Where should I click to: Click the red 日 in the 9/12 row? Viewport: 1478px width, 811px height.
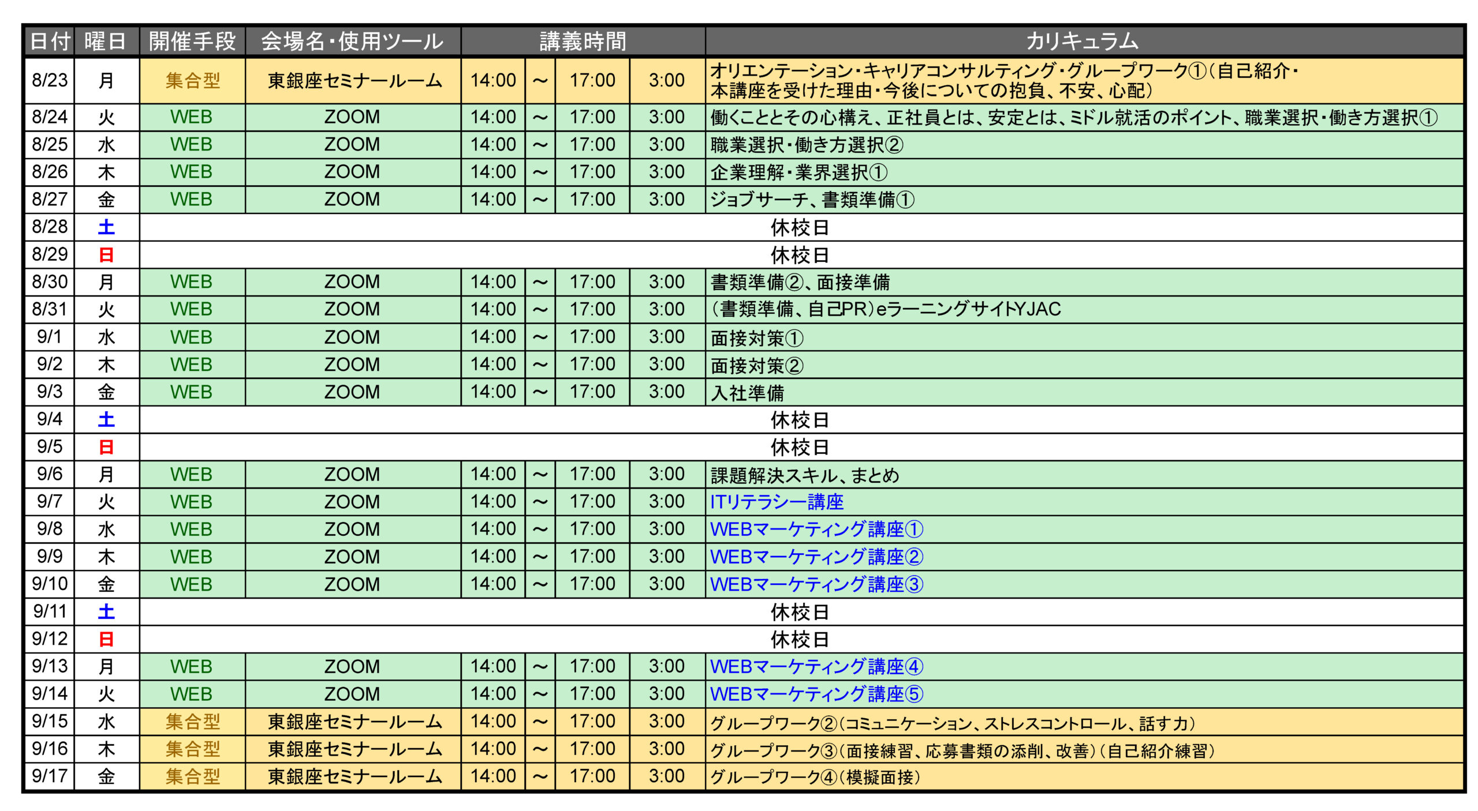coord(106,639)
